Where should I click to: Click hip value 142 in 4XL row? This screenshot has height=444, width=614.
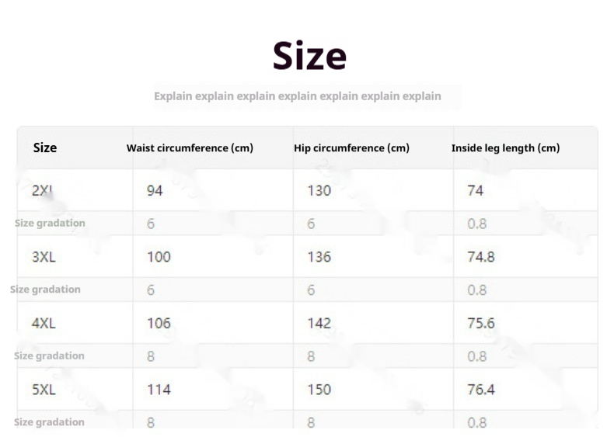pos(319,323)
